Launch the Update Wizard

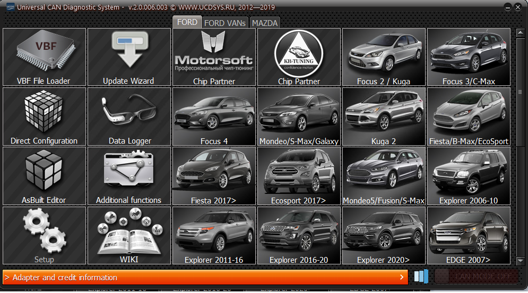coord(129,57)
